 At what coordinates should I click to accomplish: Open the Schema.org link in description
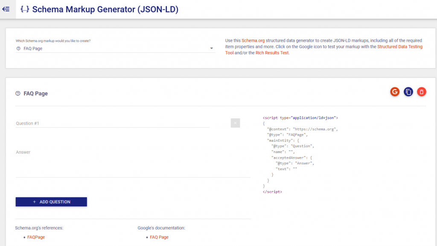pyautogui.click(x=253, y=40)
